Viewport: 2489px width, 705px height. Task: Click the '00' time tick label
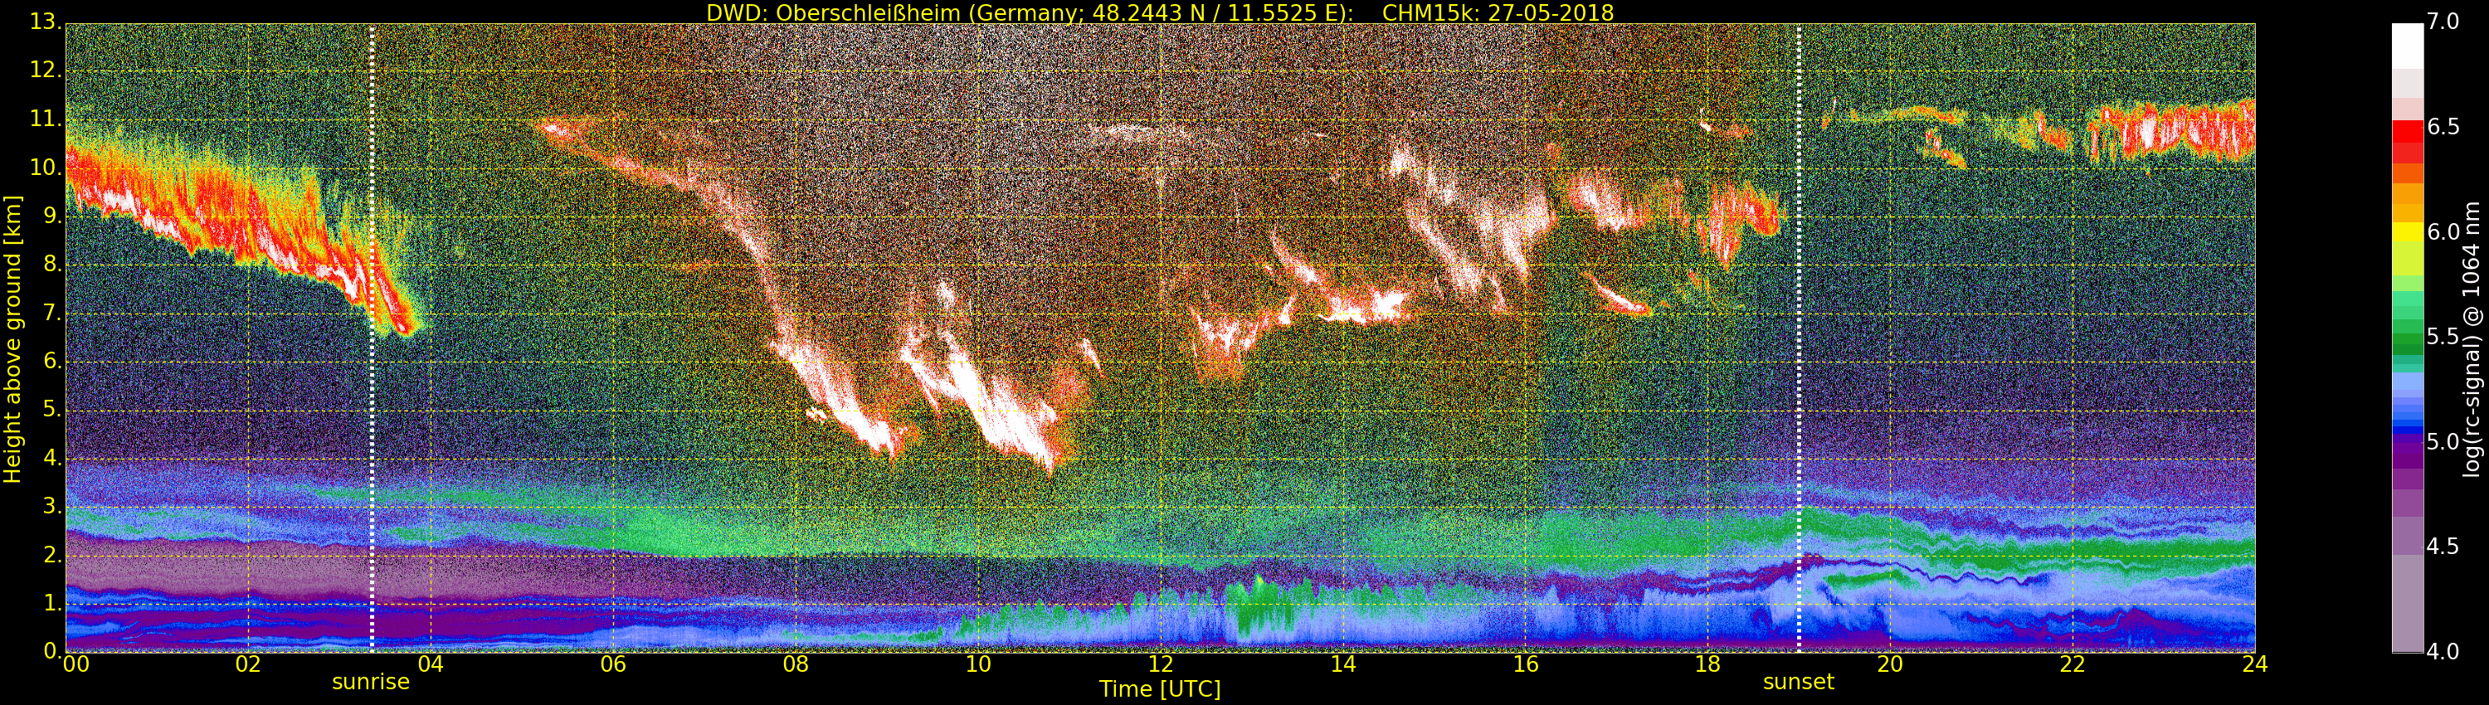pos(76,664)
